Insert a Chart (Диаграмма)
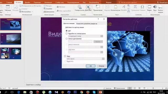Image resolution: width=168 pixels, height=94 pixels. click(49, 12)
